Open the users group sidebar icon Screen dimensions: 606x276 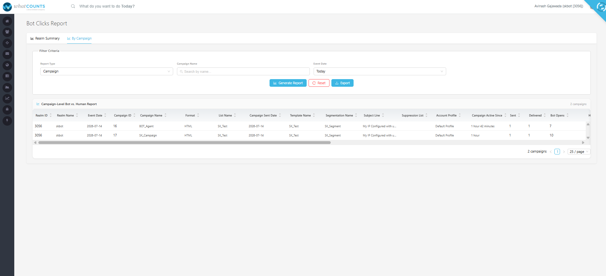tap(7, 32)
